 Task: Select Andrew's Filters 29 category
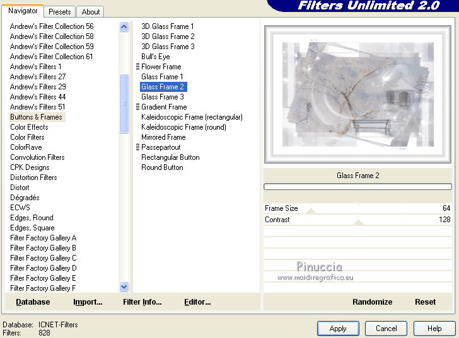(x=38, y=87)
